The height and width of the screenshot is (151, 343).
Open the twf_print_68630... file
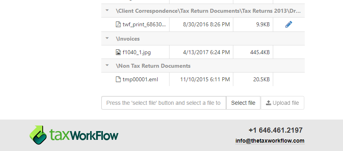click(x=144, y=24)
